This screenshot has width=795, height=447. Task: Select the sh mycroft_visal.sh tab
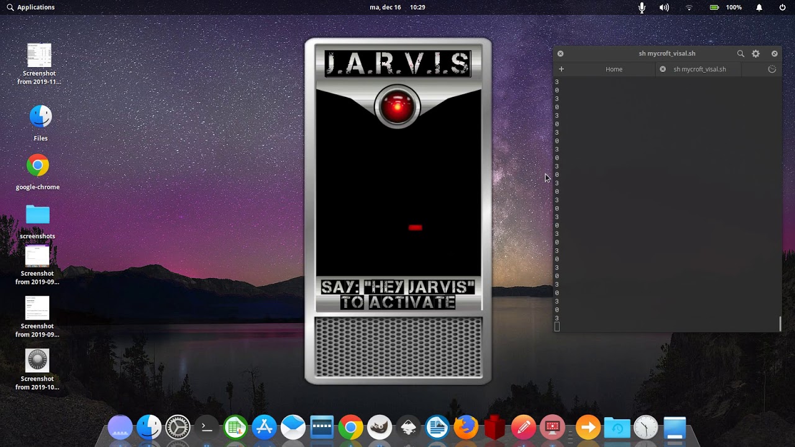pos(699,69)
